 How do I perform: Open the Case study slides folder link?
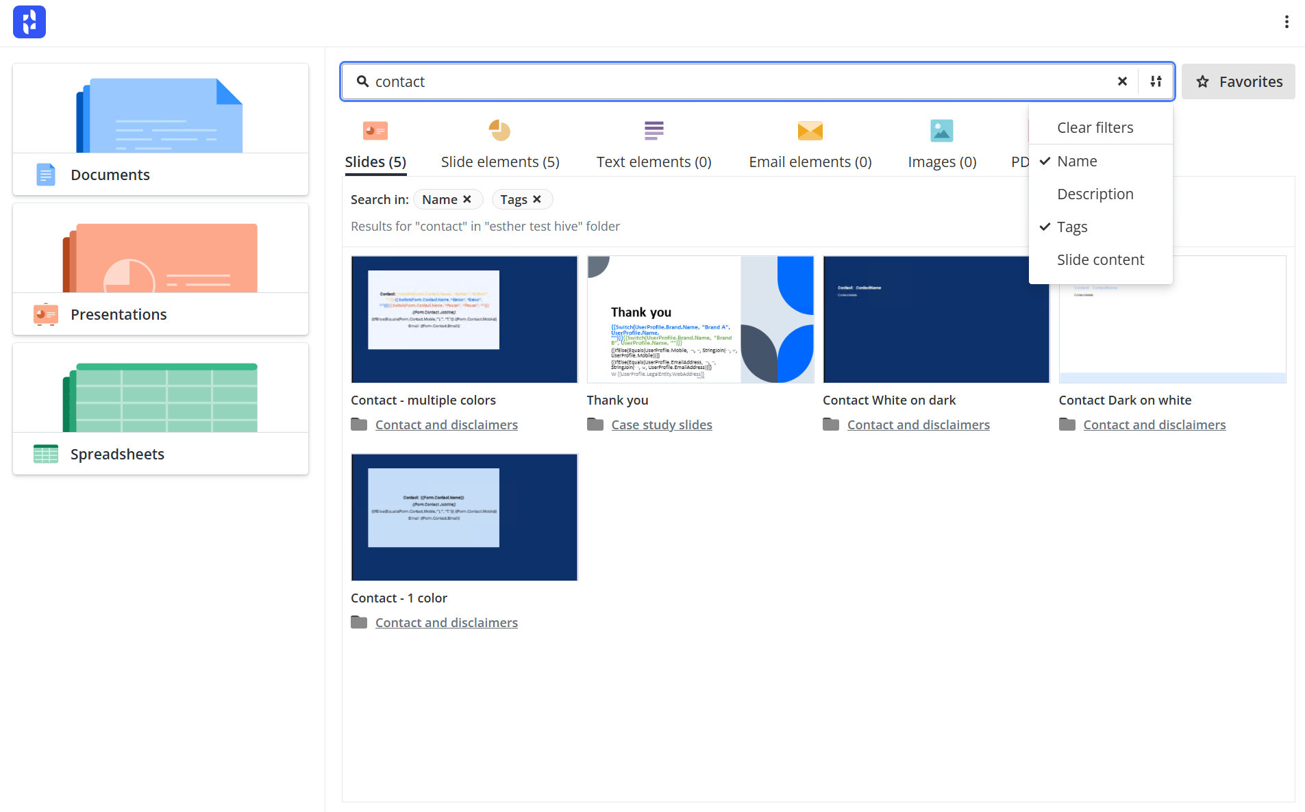[662, 424]
